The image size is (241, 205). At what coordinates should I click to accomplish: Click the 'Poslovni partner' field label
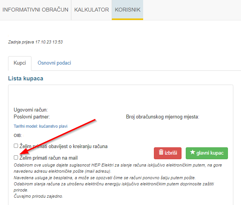point(32,117)
